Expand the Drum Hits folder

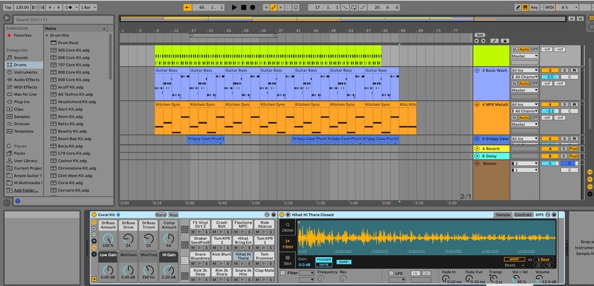click(x=48, y=35)
